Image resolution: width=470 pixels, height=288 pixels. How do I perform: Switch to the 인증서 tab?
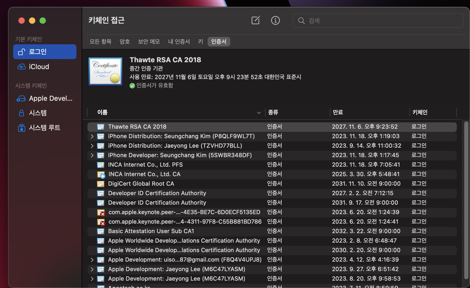pyautogui.click(x=219, y=42)
